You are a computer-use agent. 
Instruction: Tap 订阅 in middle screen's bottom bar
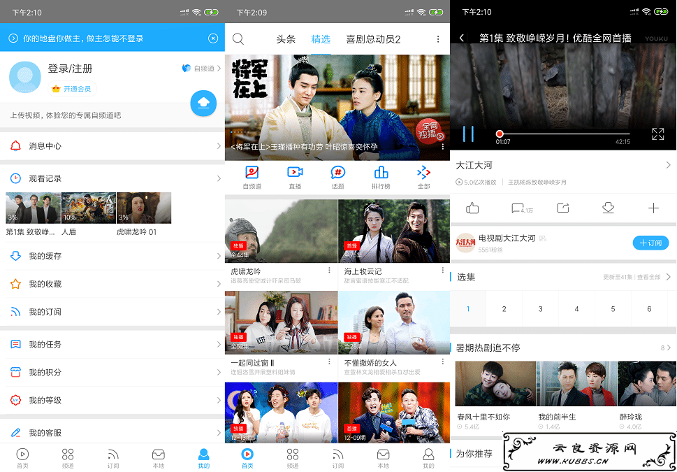pyautogui.click(x=337, y=458)
